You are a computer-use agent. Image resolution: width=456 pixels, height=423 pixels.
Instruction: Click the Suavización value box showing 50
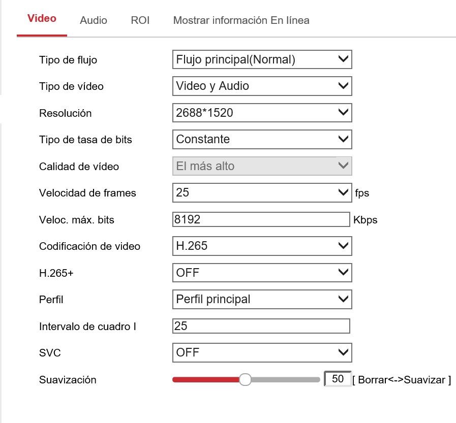coord(338,379)
